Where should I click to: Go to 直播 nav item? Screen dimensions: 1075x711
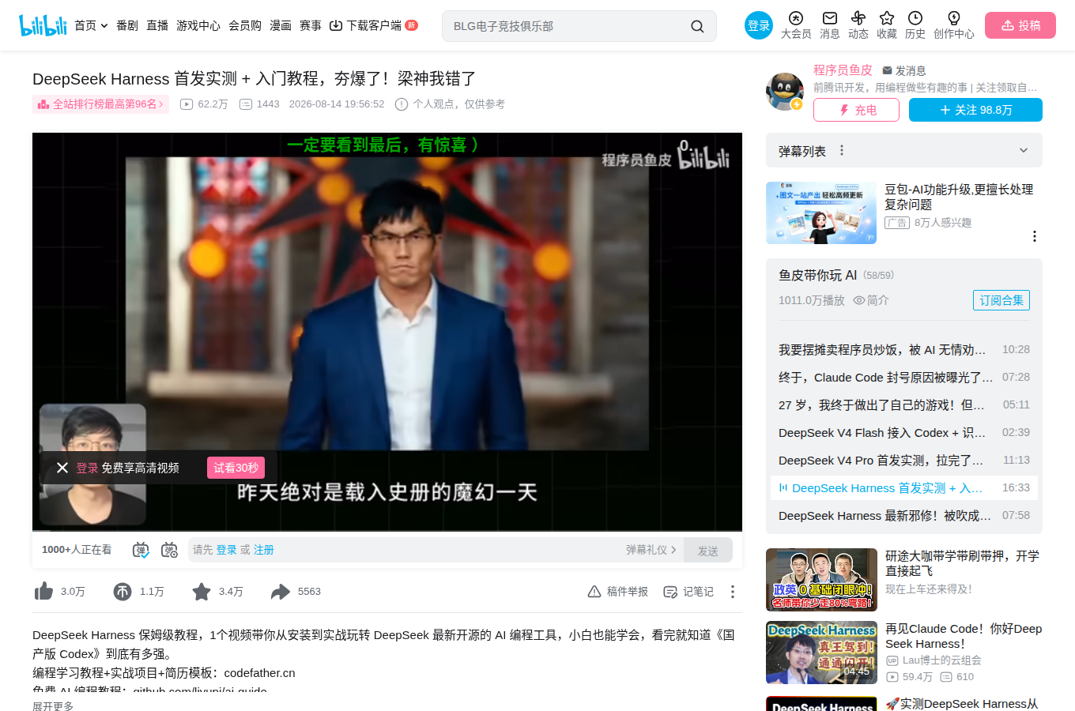click(157, 25)
